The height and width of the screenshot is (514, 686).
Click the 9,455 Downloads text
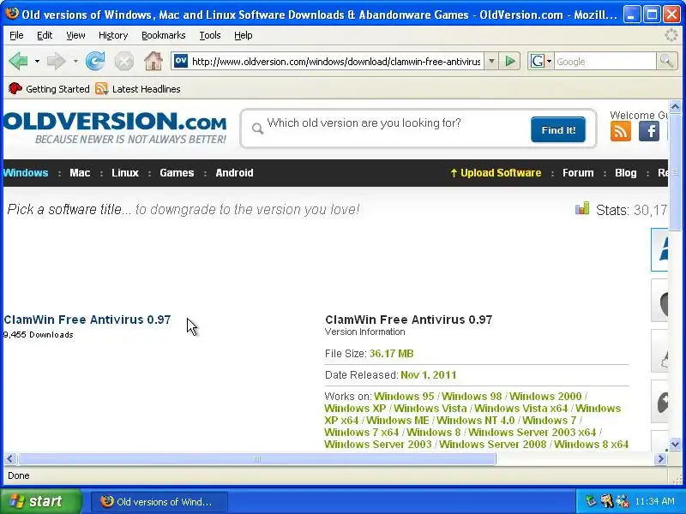pos(39,335)
